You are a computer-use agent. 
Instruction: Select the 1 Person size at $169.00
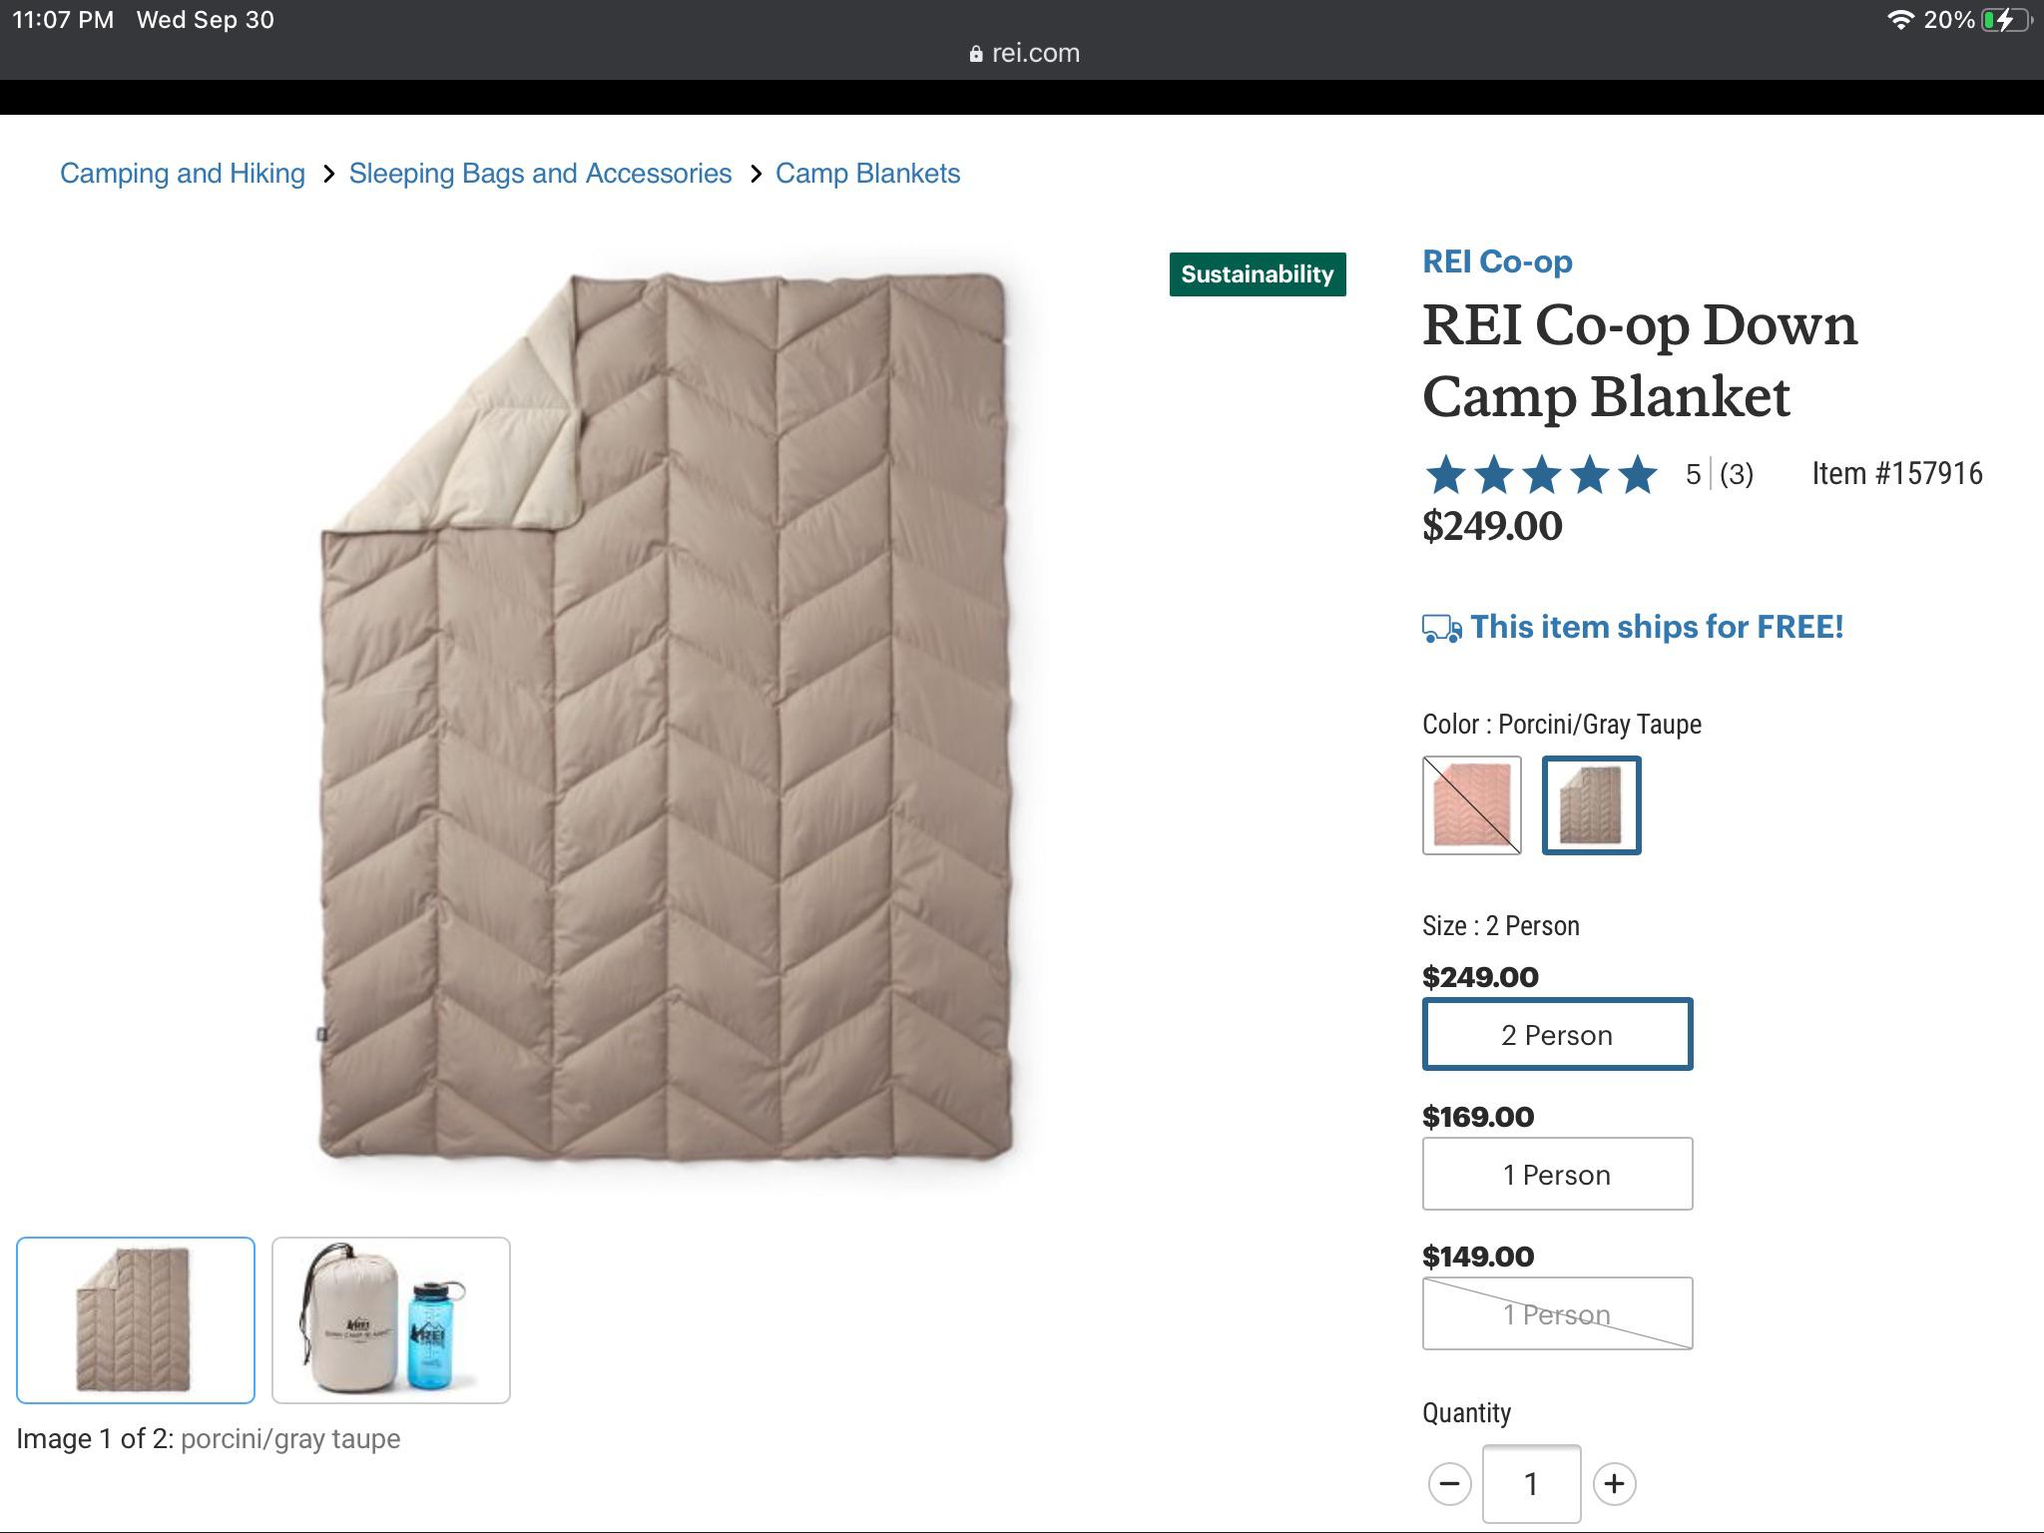tap(1557, 1174)
